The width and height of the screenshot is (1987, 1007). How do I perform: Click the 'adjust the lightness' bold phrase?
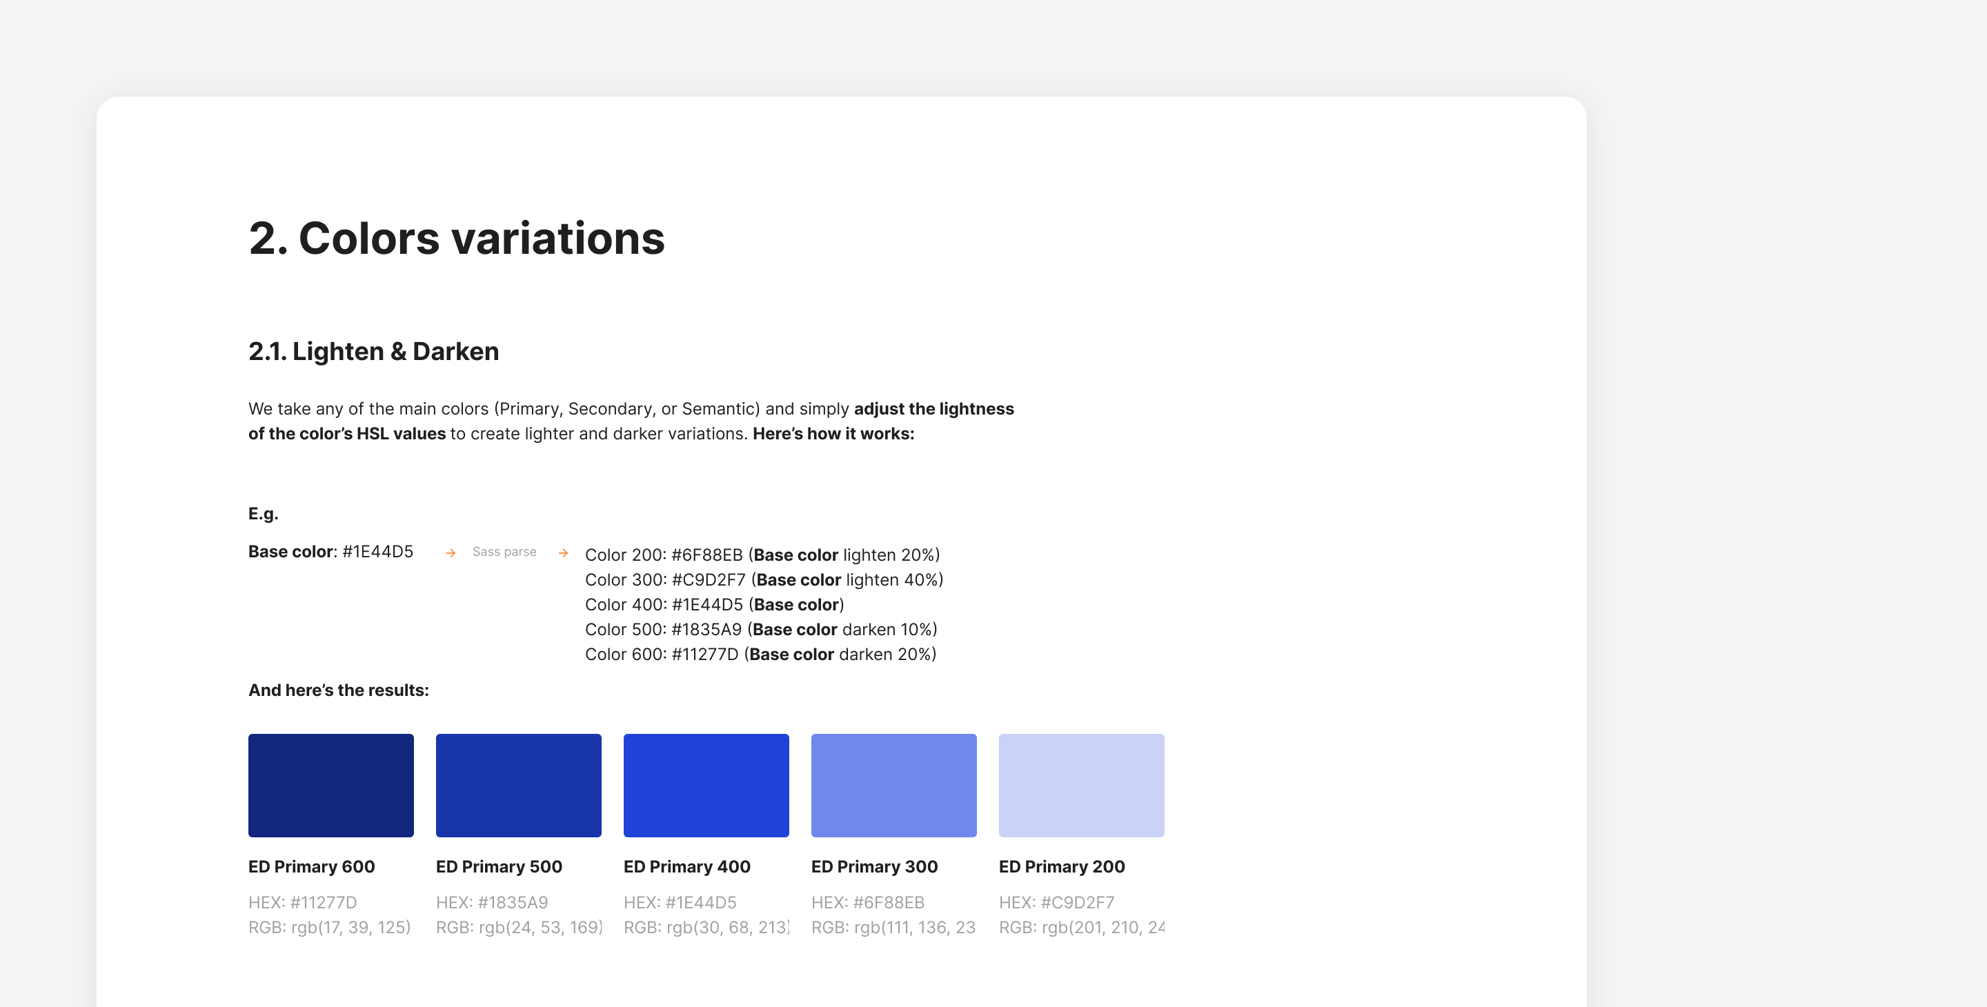[x=934, y=408]
